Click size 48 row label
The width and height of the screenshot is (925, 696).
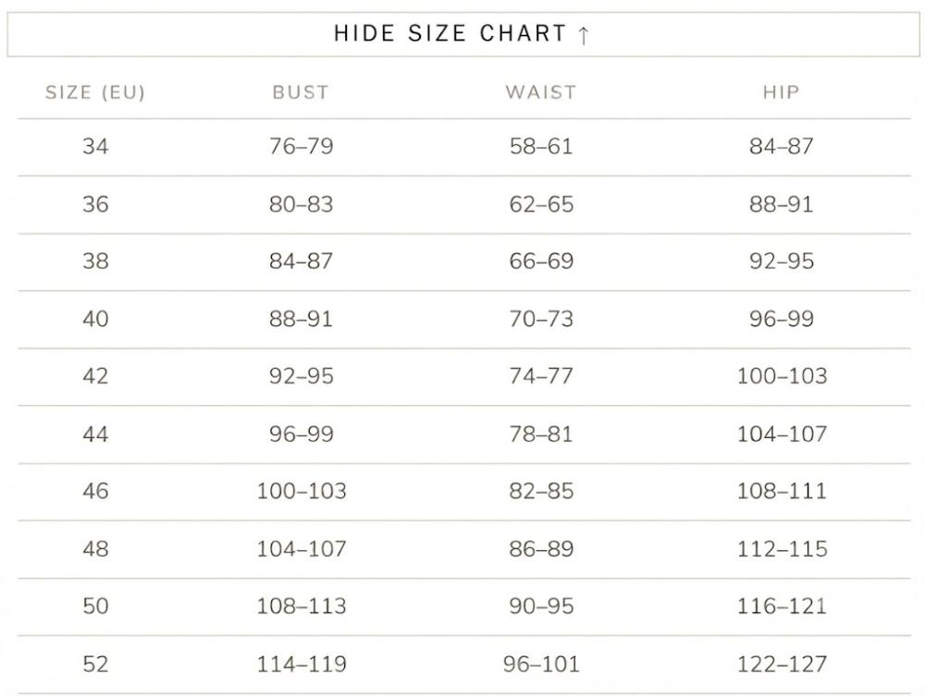95,549
